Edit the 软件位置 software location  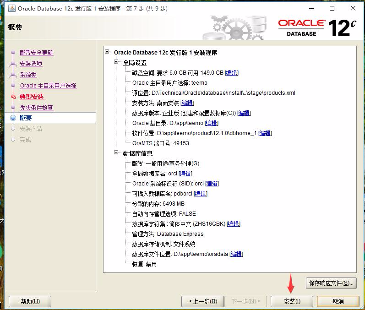pyautogui.click(x=265, y=133)
